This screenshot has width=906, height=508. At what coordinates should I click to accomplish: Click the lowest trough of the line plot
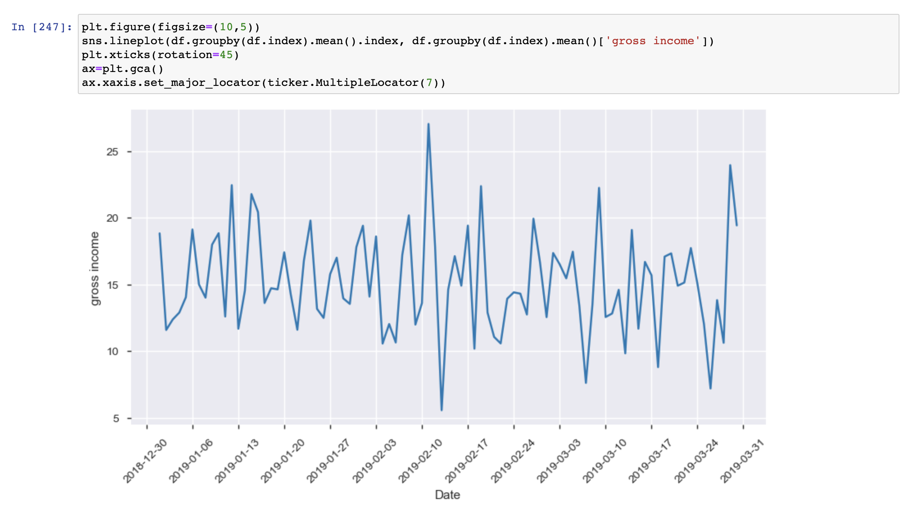pyautogui.click(x=442, y=410)
